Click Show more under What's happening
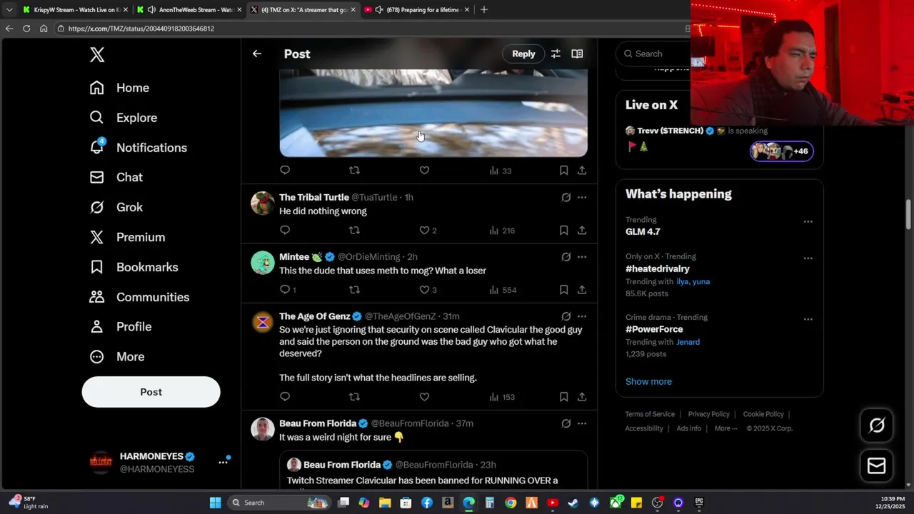The height and width of the screenshot is (514, 914). coord(648,381)
